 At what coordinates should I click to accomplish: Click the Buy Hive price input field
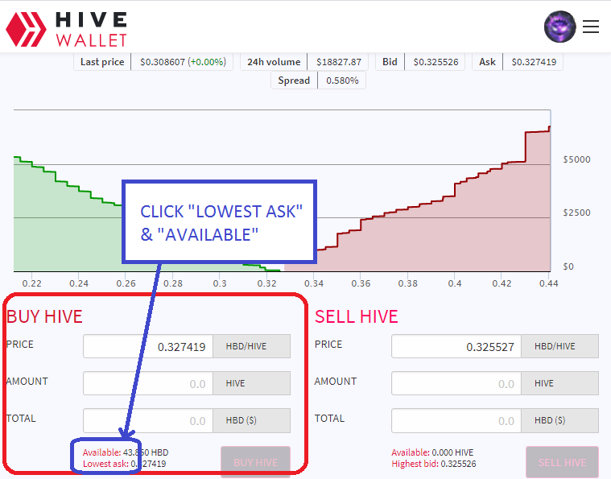148,346
